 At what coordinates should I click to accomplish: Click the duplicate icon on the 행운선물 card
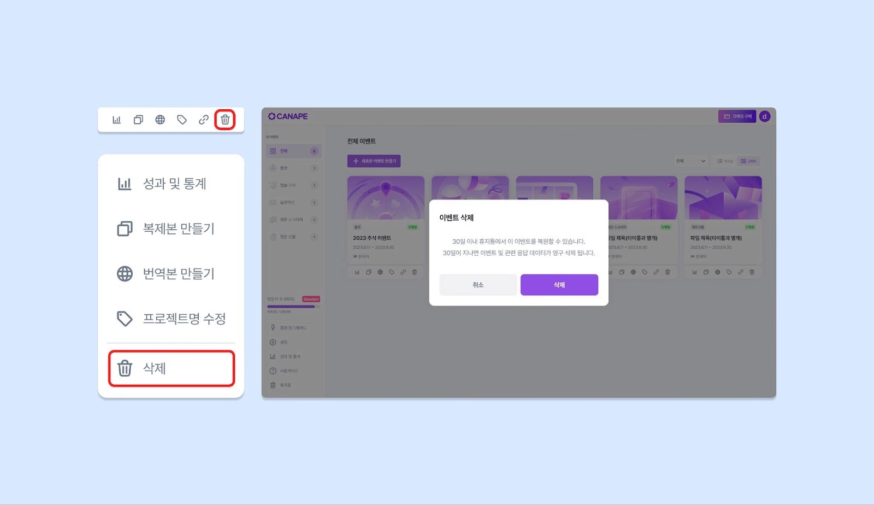click(706, 272)
